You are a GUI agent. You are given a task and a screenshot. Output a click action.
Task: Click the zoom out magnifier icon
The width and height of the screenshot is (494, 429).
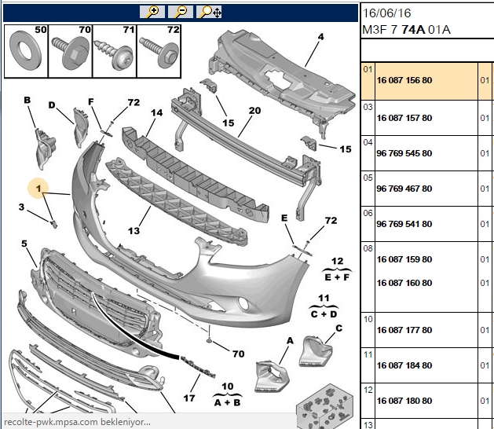click(x=181, y=12)
